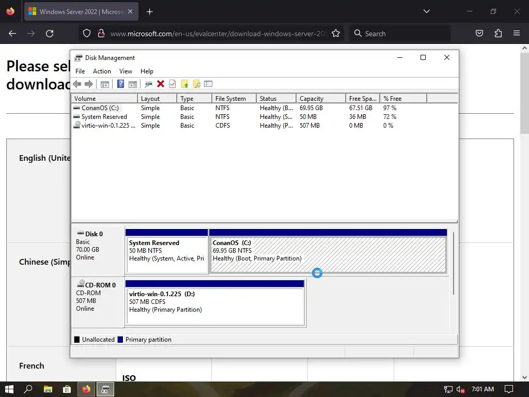The height and width of the screenshot is (397, 529).
Task: Sort by the % Free column header
Action: coord(403,99)
